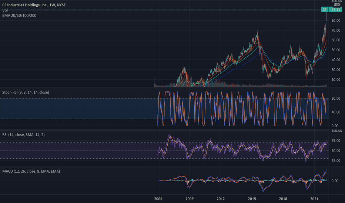345x203 pixels.
Task: Open the USD currency label on the price axis
Action: (336, 4)
